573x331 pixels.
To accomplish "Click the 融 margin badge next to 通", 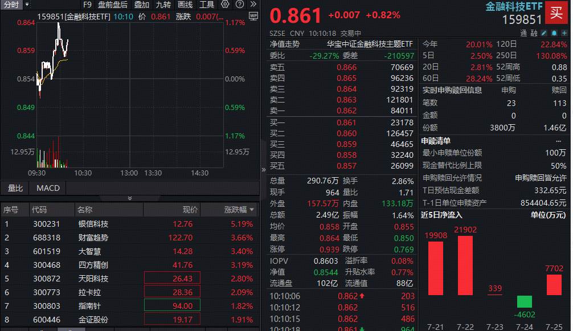I will point(535,33).
